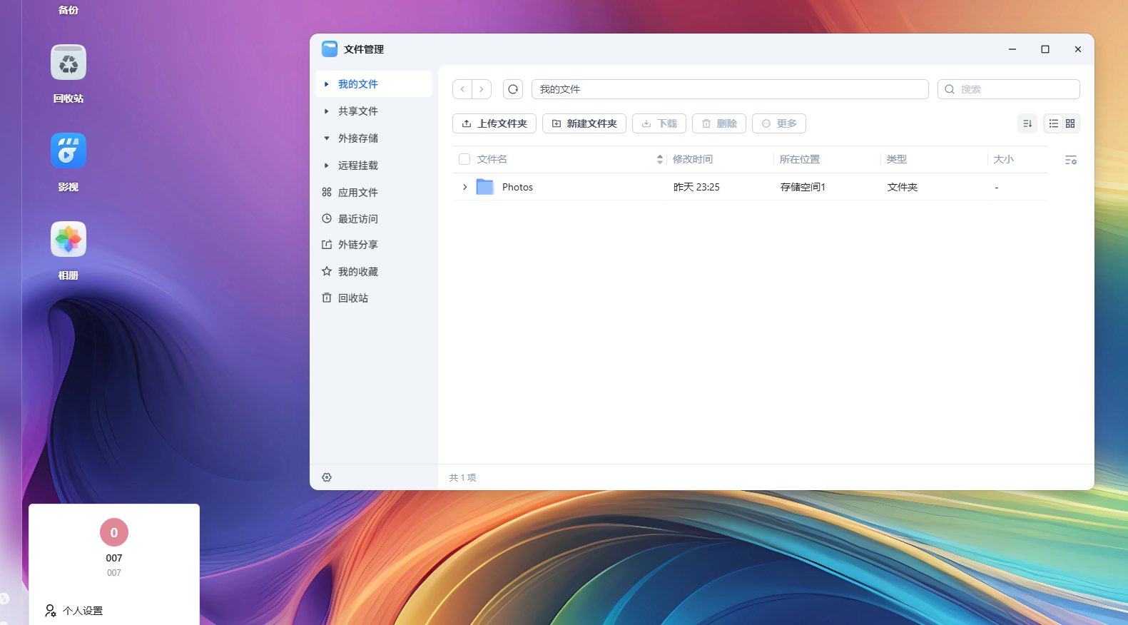Expand the Photos folder row chevron
Viewport: 1128px width, 625px height.
coord(464,187)
